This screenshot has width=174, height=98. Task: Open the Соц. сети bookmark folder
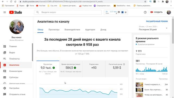pos(52,6)
